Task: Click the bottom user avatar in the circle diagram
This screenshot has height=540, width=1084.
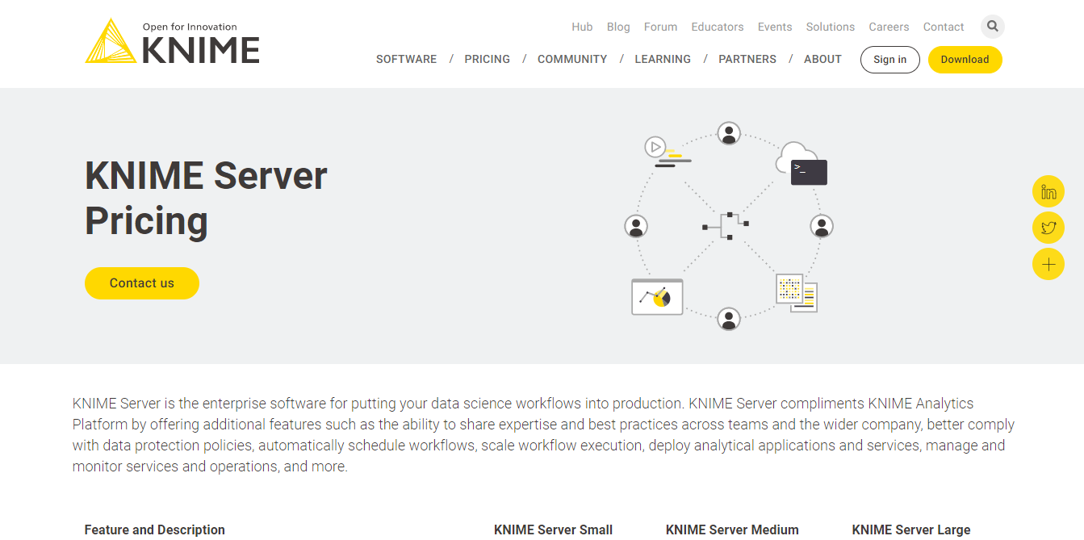Action: (729, 319)
